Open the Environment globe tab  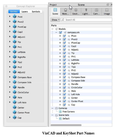(x=76, y=10)
